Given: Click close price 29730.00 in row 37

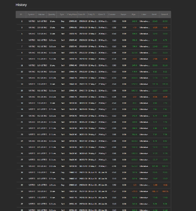Looking at the screenshot, I should pos(83,204).
